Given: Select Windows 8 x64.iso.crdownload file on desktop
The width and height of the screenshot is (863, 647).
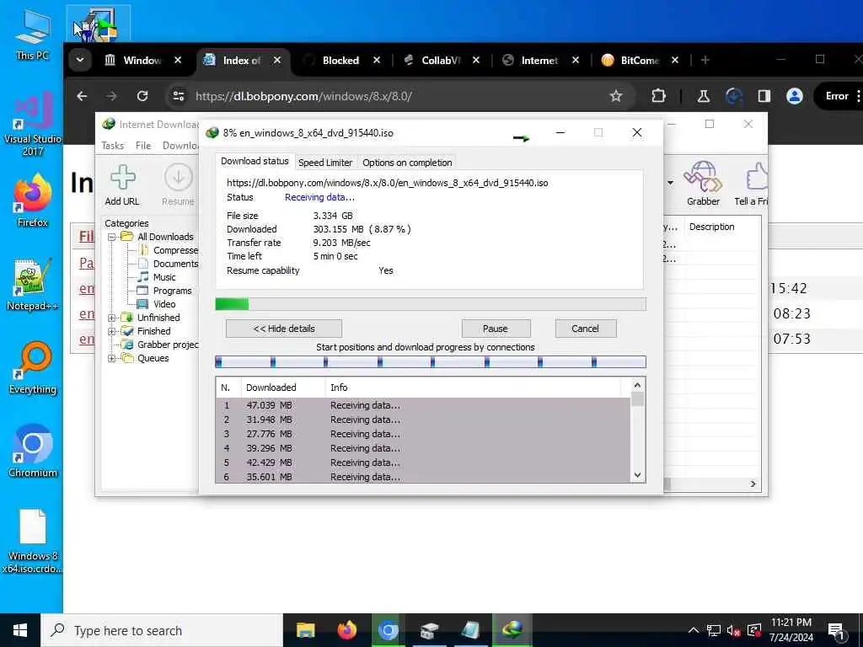Looking at the screenshot, I should [32, 541].
